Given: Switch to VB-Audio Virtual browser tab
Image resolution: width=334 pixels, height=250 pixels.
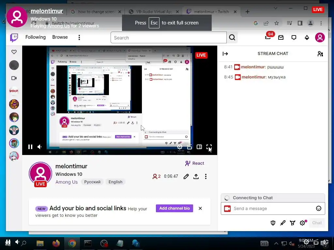Looking at the screenshot, I should tap(154, 12).
